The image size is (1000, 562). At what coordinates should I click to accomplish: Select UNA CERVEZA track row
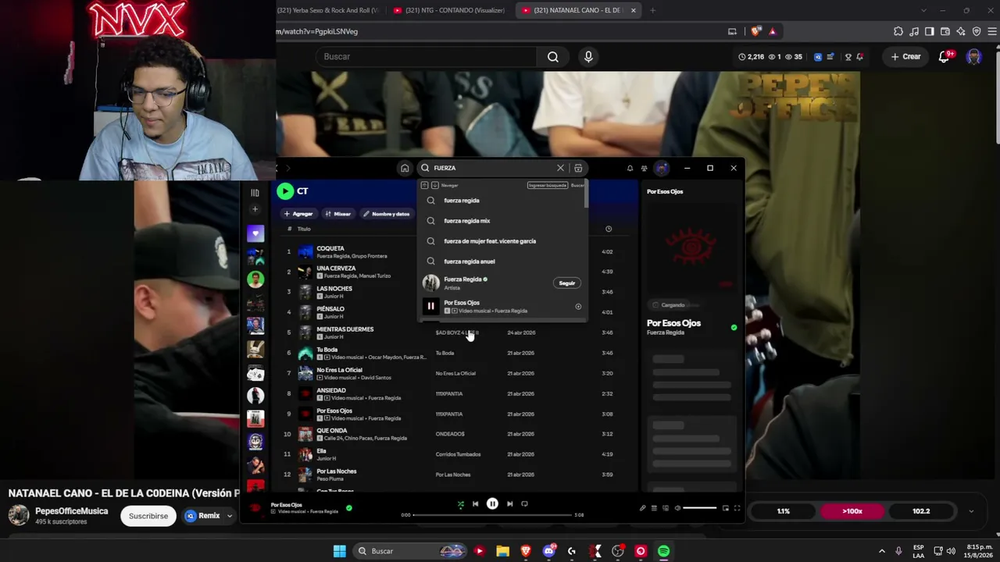pos(453,272)
